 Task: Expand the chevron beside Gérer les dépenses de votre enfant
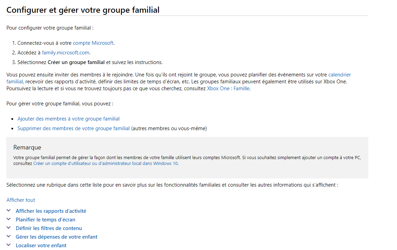point(9,236)
